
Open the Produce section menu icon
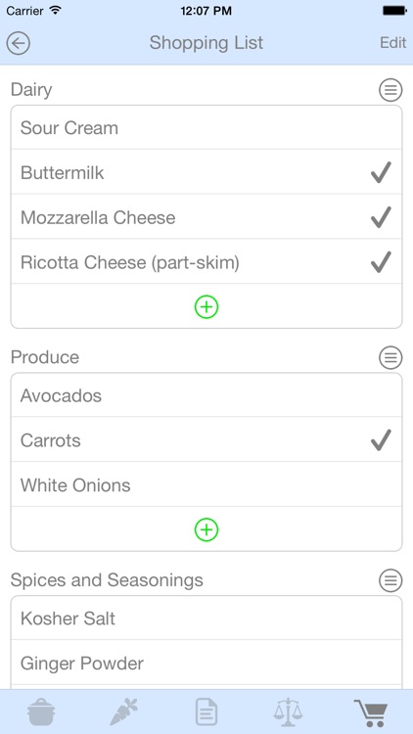(390, 357)
